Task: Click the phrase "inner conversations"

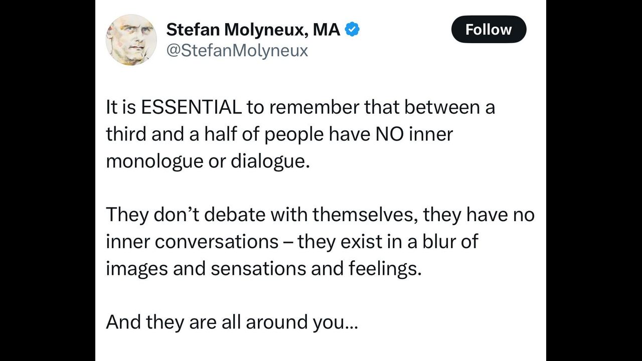Action: 192,242
